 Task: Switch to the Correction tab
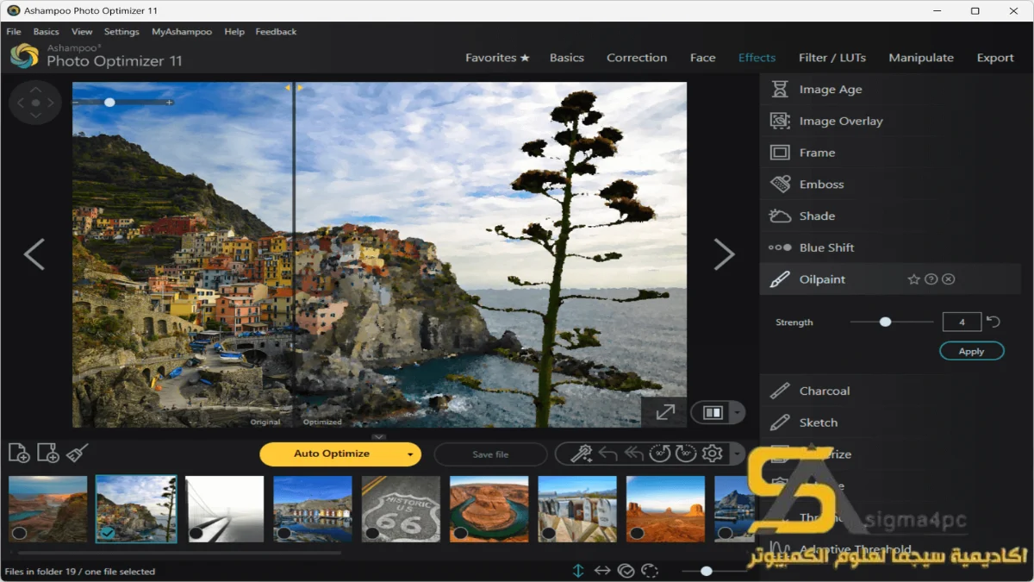pos(637,58)
